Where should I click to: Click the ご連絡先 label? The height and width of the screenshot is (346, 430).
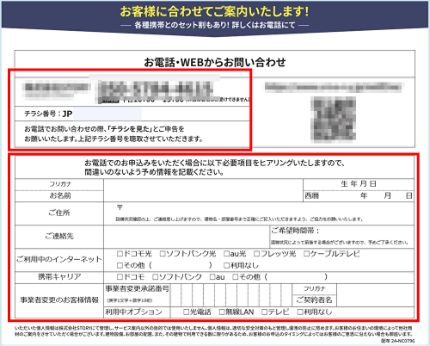(x=59, y=236)
